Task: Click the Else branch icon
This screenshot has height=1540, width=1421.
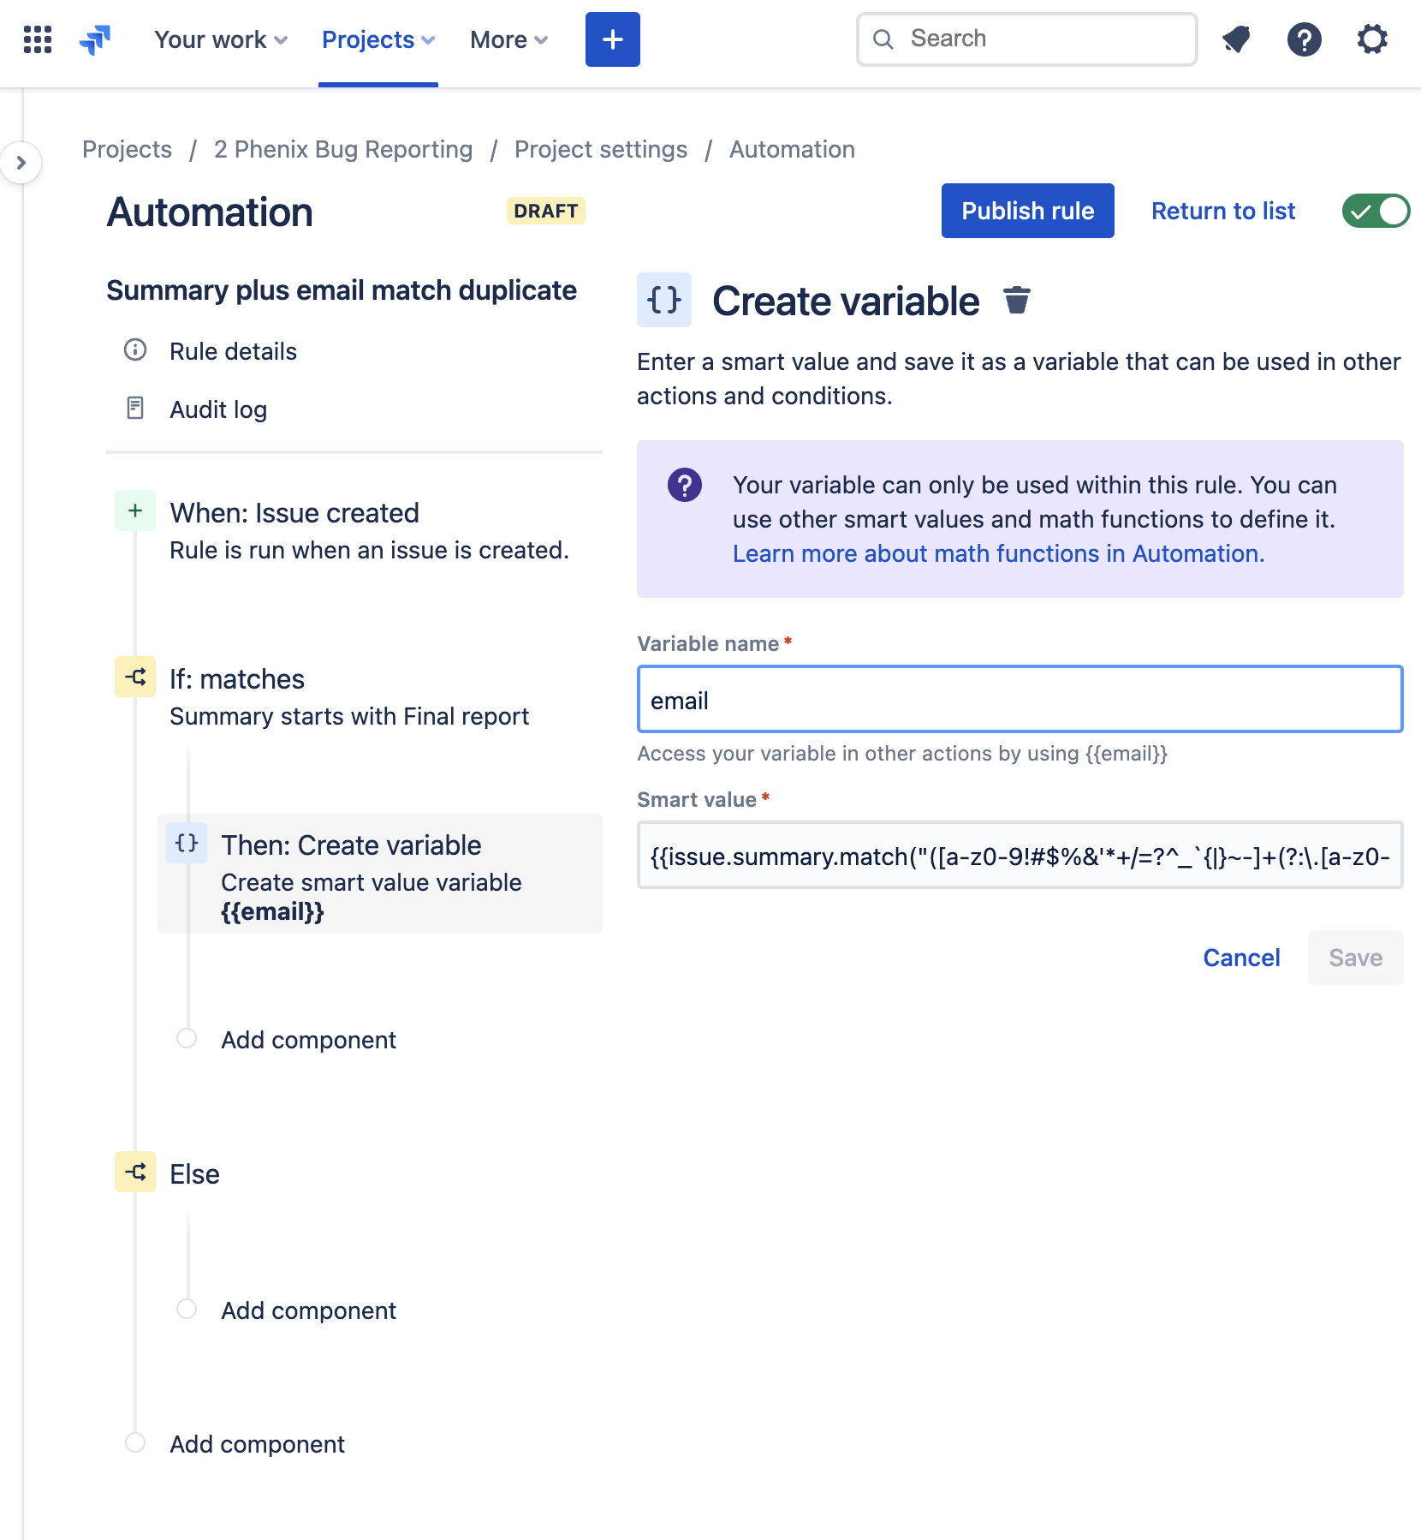Action: [135, 1173]
